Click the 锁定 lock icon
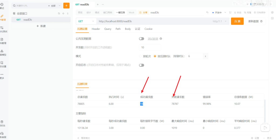 tap(238, 13)
